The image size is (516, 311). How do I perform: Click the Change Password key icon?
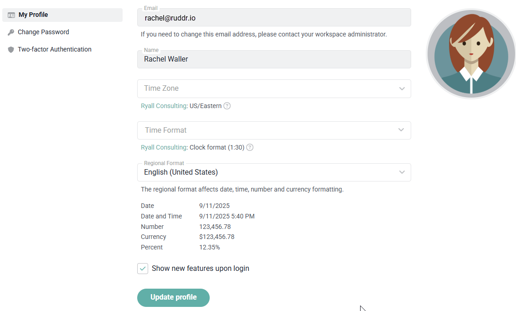coord(11,32)
